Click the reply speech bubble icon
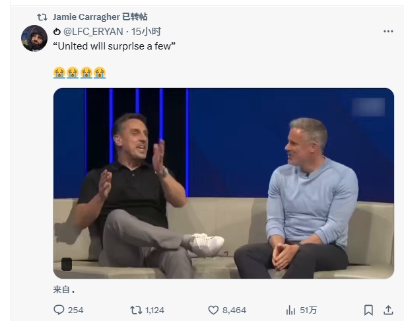 [x=59, y=310]
